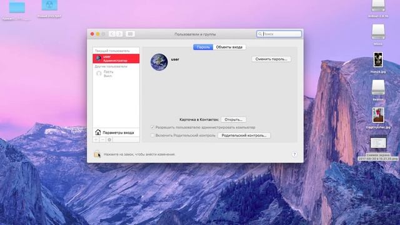Show all preferences grid icon
This screenshot has height=225, width=400.
tap(130, 34)
